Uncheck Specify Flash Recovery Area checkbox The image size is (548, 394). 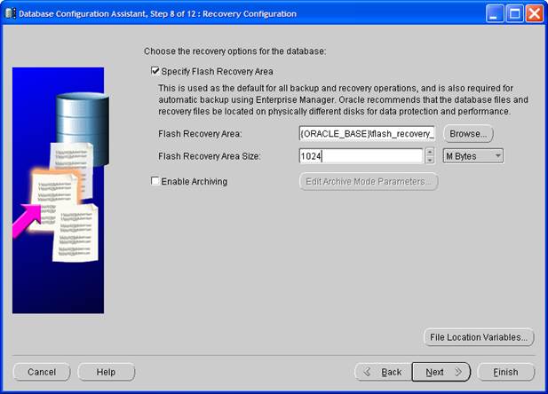click(155, 71)
